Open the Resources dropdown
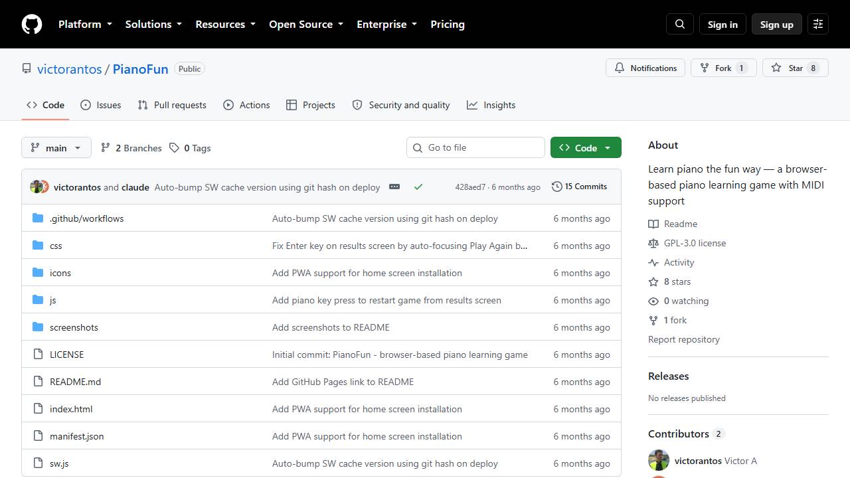This screenshot has width=850, height=478. (226, 24)
